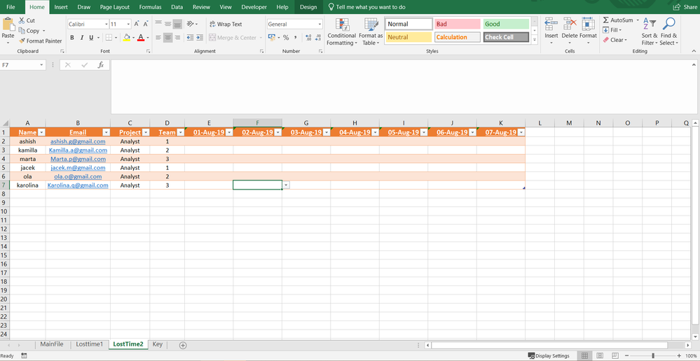Toggle Center horizontal alignment
The width and height of the screenshot is (700, 361).
click(x=168, y=38)
